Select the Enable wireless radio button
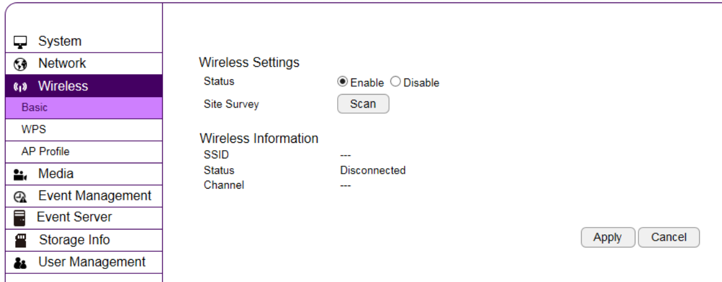The image size is (722, 282). point(342,82)
